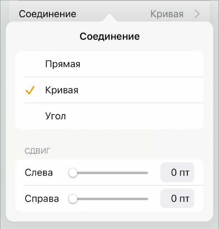
Task: Click the Слева label text
Action: coord(39,173)
